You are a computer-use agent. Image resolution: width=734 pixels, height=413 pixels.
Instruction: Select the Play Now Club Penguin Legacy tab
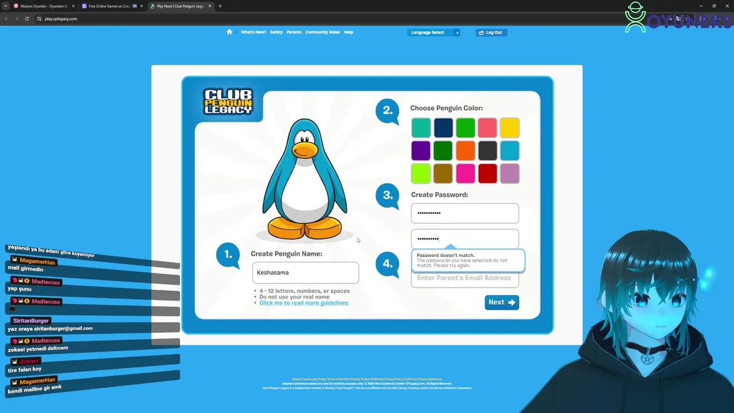pyautogui.click(x=181, y=6)
